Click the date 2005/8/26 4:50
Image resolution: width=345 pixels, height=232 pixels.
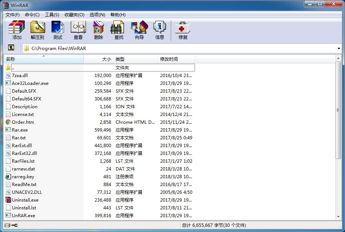176,192
